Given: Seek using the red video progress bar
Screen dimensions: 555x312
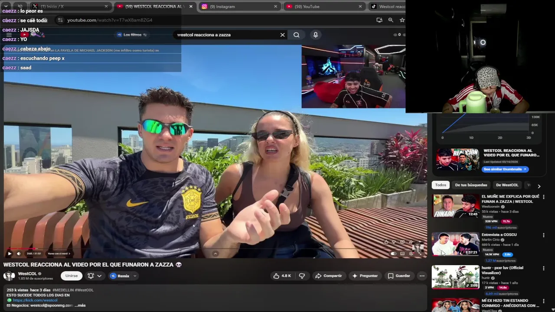Looking at the screenshot, I should tap(215, 249).
